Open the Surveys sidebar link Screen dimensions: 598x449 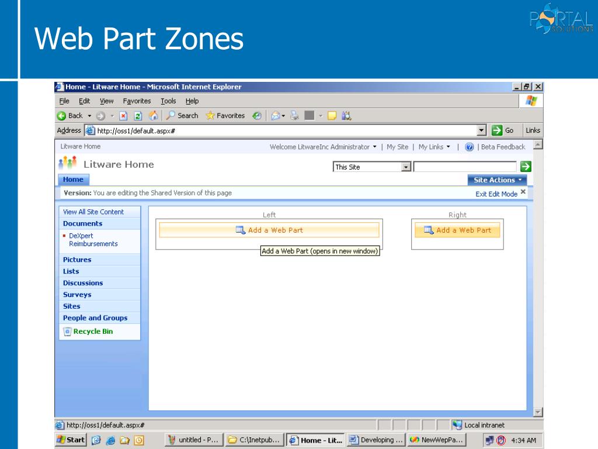pyautogui.click(x=77, y=295)
